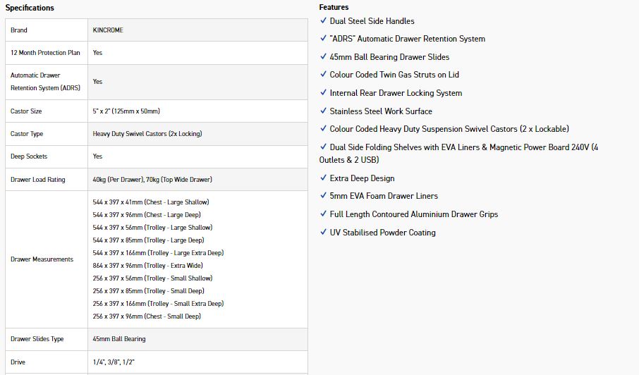Click the checkmark beside UV Stabilised Powder Coating
The height and width of the screenshot is (375, 639).
(323, 233)
